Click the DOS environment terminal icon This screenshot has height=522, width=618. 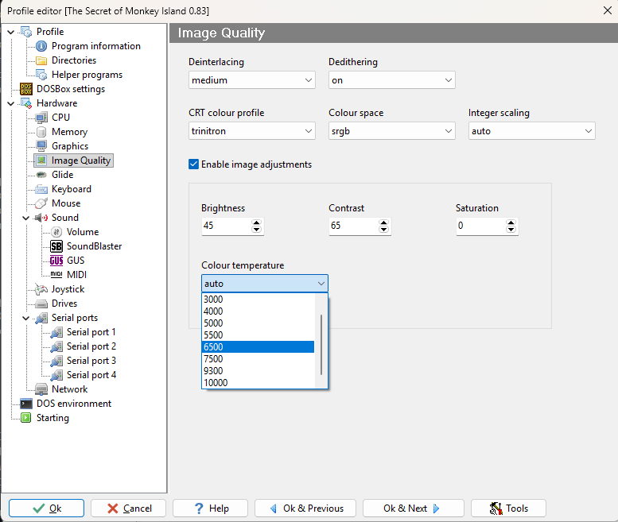pyautogui.click(x=26, y=404)
